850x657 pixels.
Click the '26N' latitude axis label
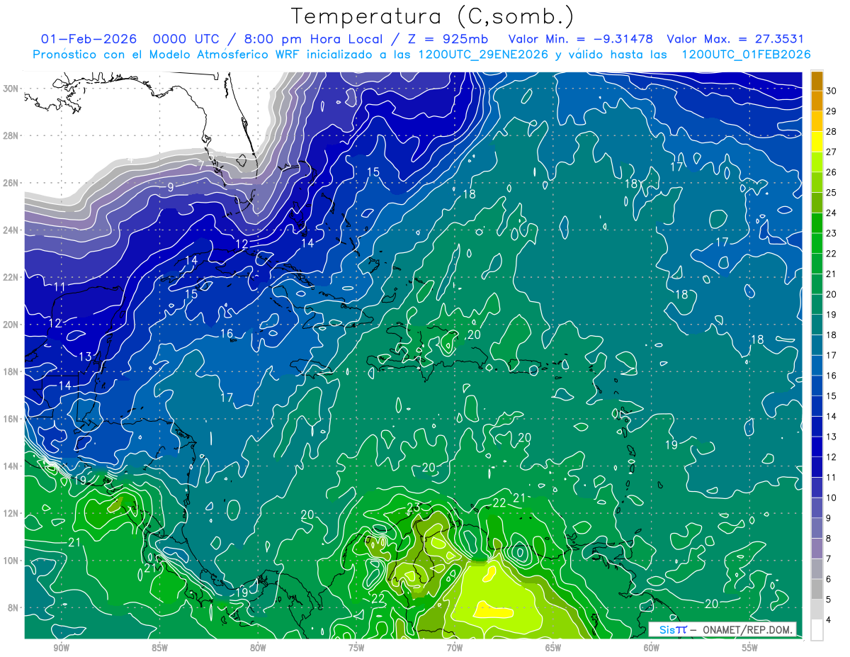(11, 183)
